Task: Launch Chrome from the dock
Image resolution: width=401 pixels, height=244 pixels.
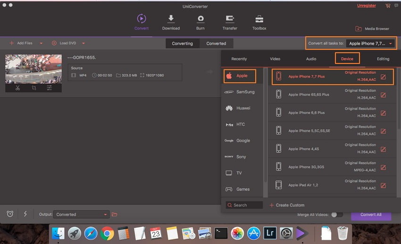Action: tap(107, 233)
